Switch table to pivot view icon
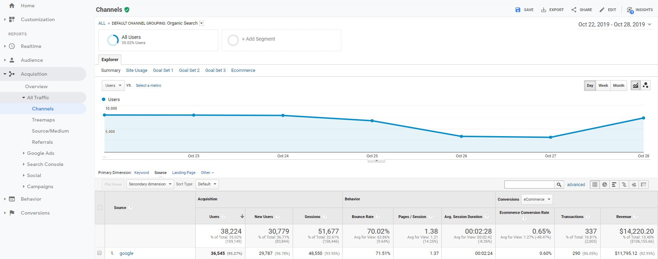 click(644, 185)
